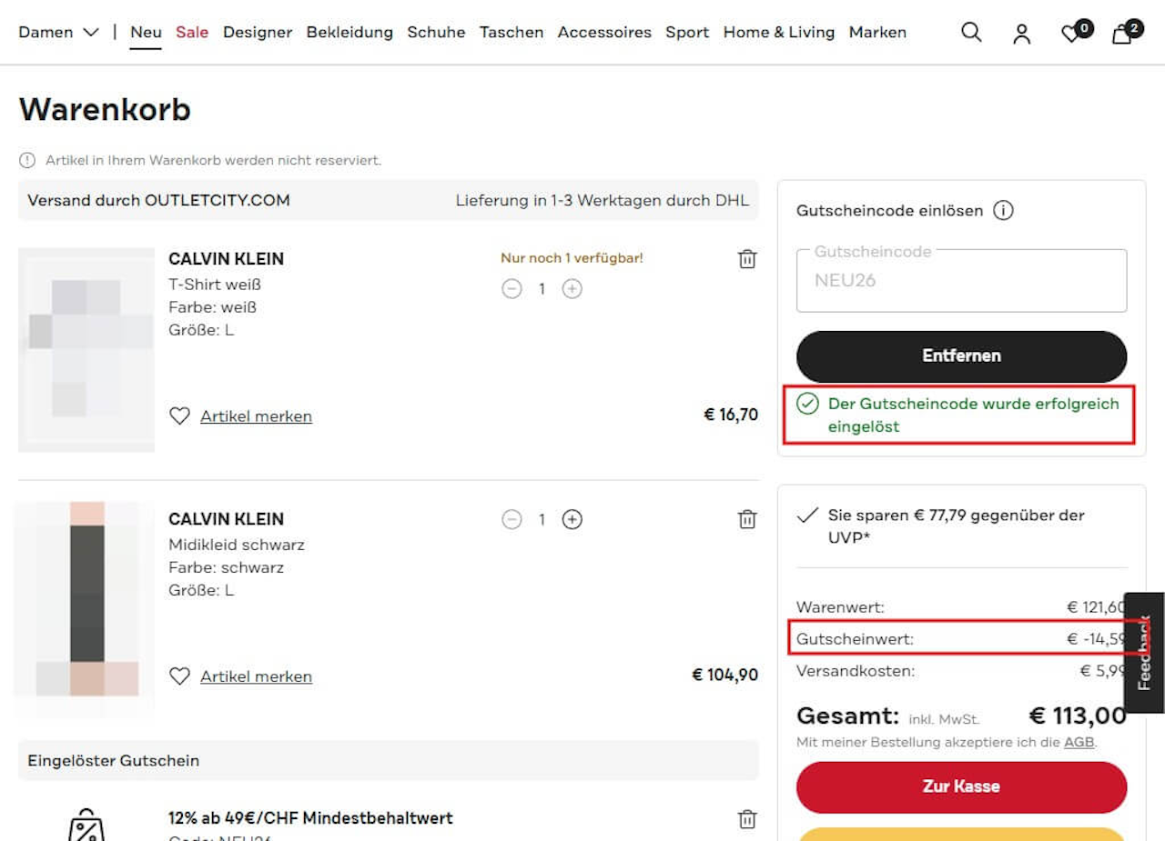Click Artikel merken link for Midikleid schwarz
The image size is (1165, 841).
tap(256, 676)
